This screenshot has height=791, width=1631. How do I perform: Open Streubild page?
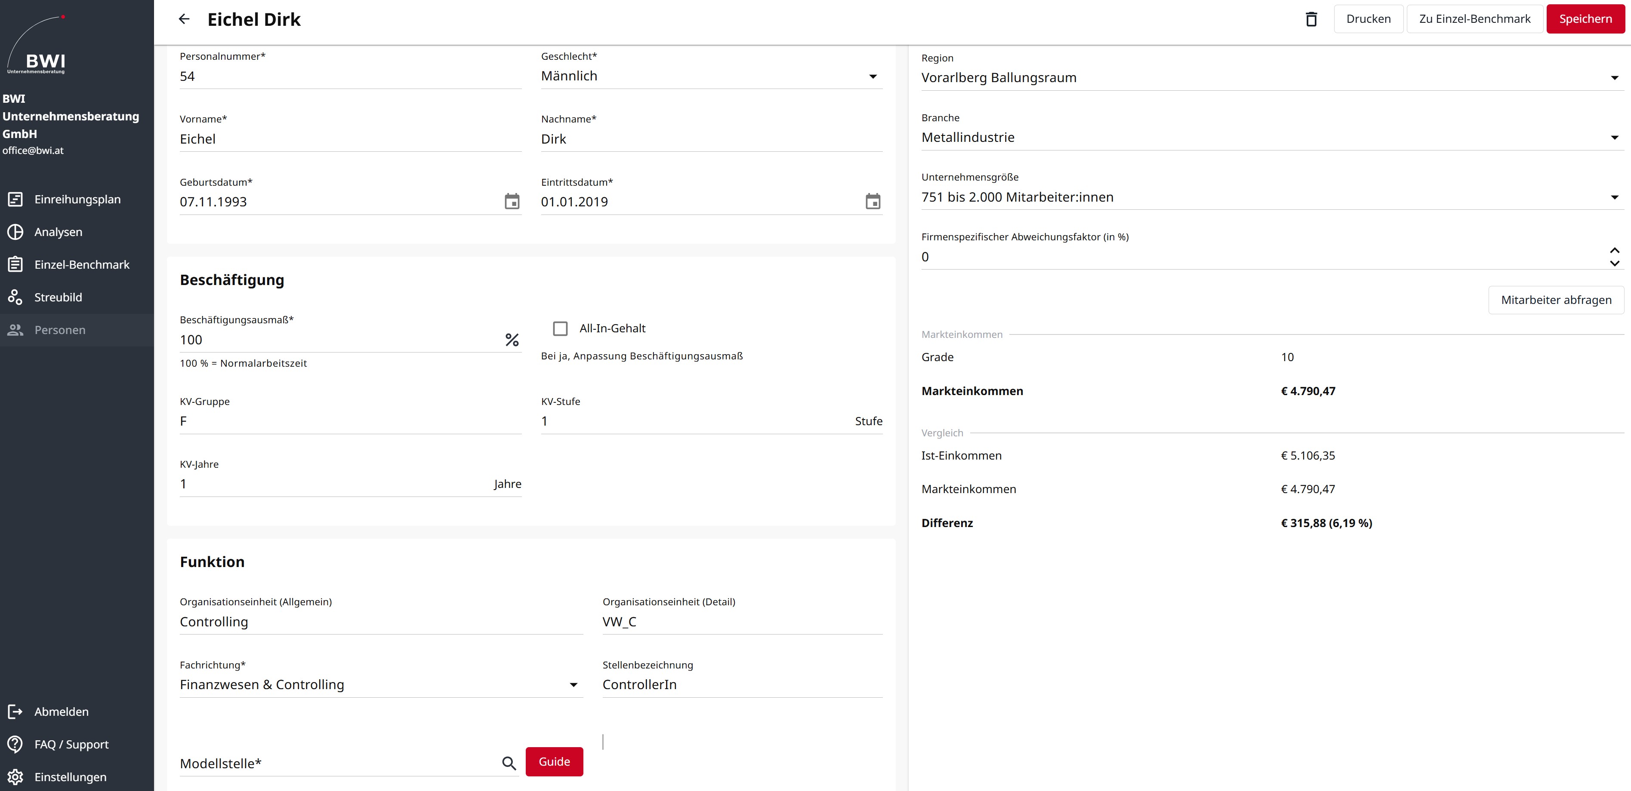(77, 297)
